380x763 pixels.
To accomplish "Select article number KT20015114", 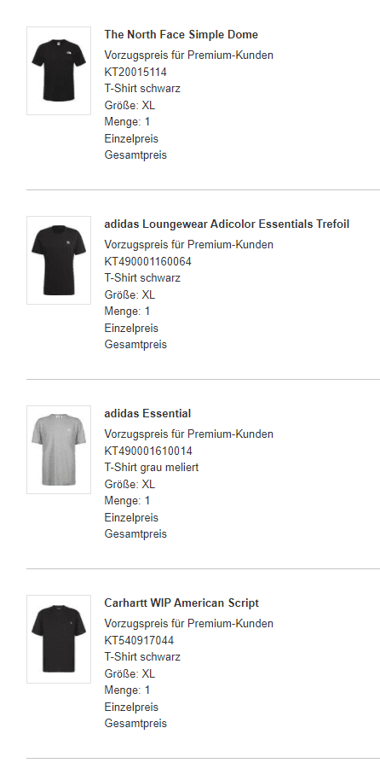I will (x=135, y=72).
